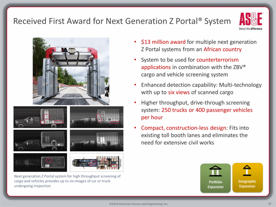
Task: Open the top-right truck X-ray image
Action: [x=96, y=117]
